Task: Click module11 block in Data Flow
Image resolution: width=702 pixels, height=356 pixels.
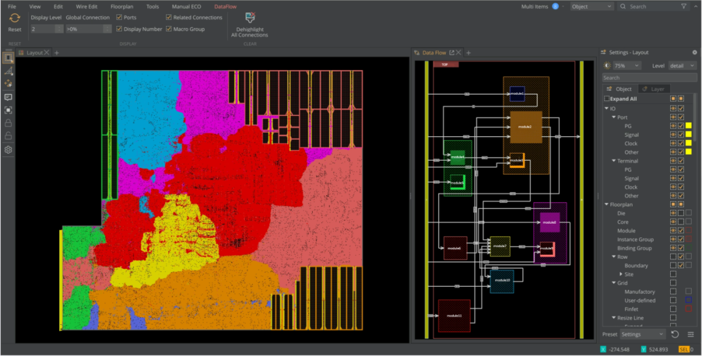Action: tap(454, 315)
